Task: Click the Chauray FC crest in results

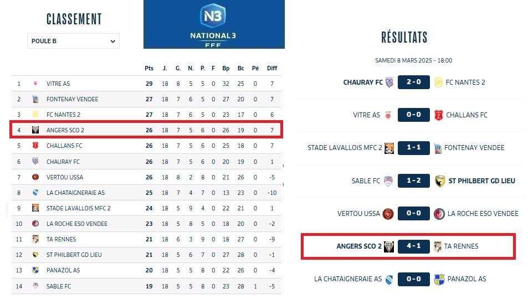Action: (x=389, y=83)
